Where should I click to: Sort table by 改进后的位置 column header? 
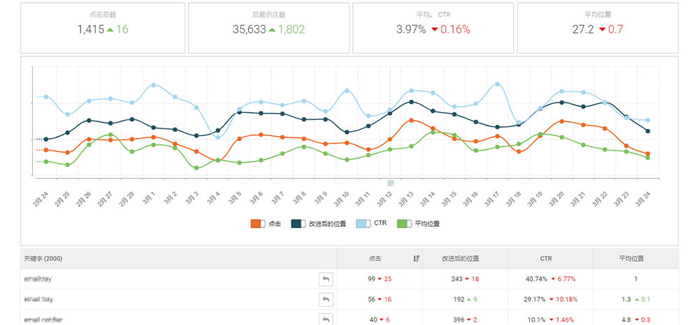464,258
